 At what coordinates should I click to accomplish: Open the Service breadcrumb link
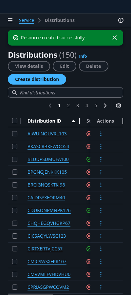27,20
